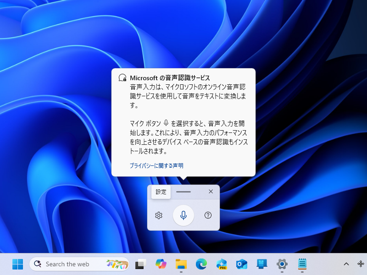
Task: Open the touch keyboard device icon
Action: point(261,264)
